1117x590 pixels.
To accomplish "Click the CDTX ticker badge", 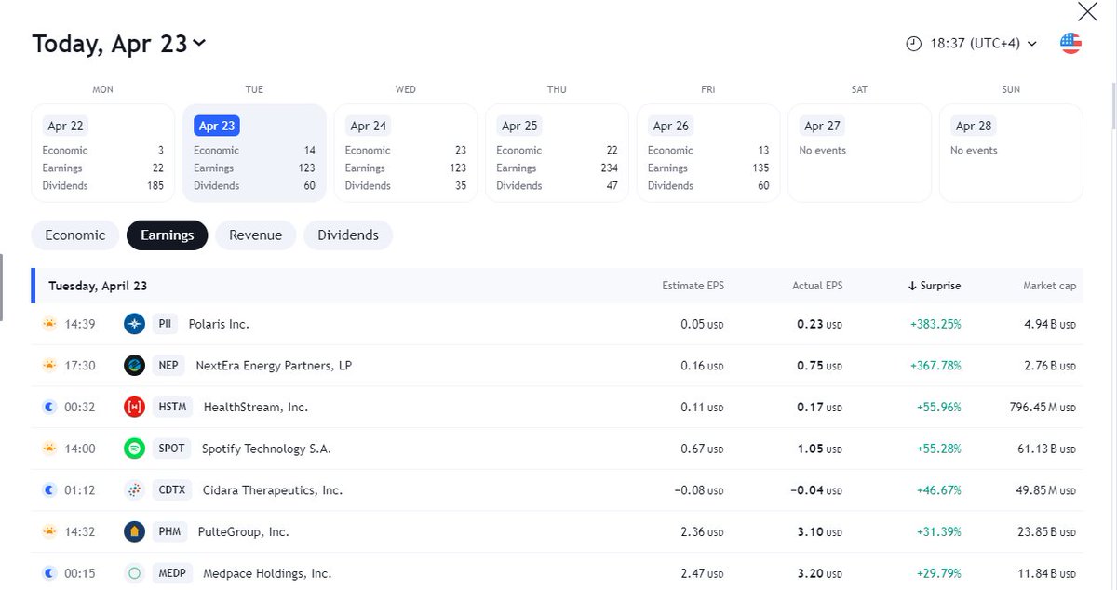I will (172, 490).
